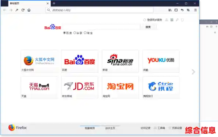Image resolution: width=218 pixels, height=137 pixels.
Task: Focus the Baidu search input field
Action: click(101, 27)
